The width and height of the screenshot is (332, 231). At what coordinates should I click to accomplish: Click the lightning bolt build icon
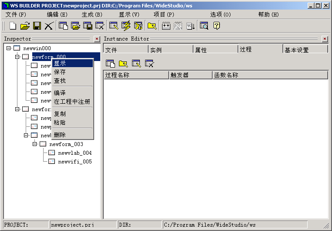tap(126, 26)
